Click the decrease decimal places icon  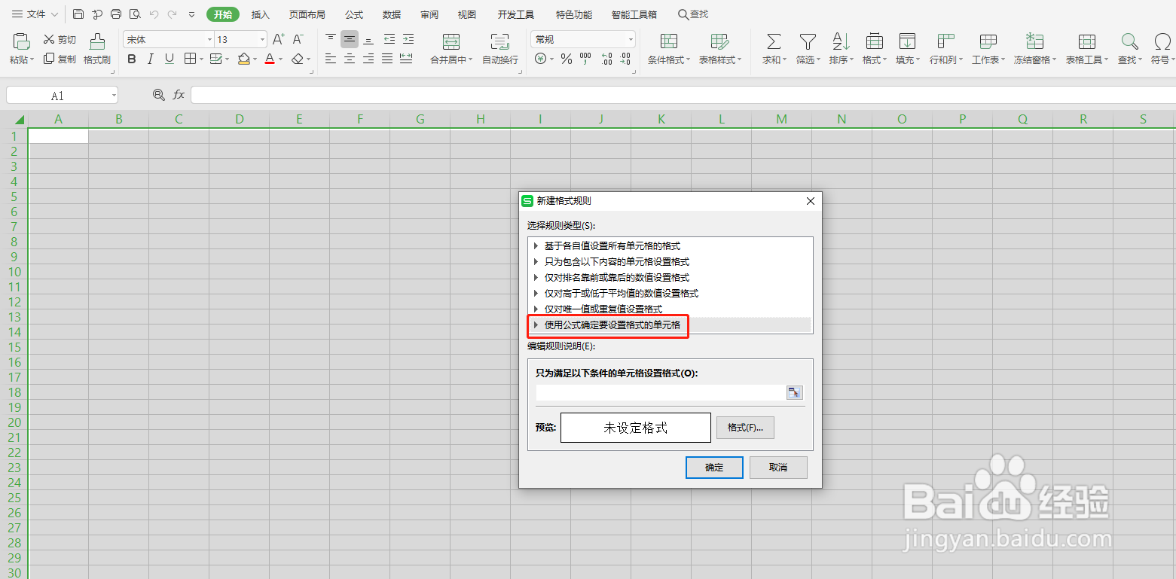[627, 59]
